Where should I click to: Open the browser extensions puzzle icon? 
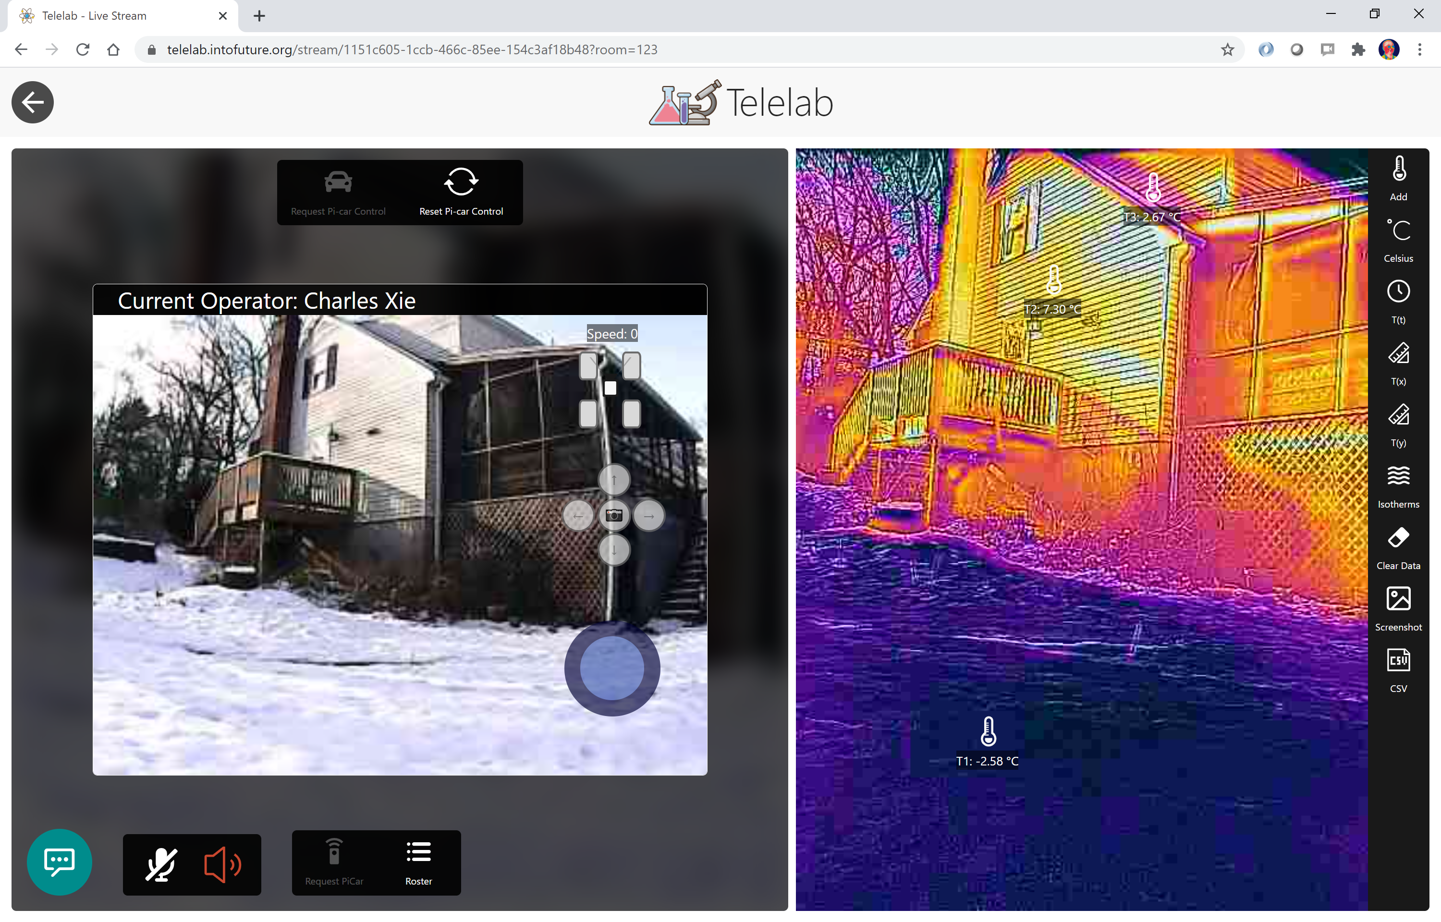1358,49
